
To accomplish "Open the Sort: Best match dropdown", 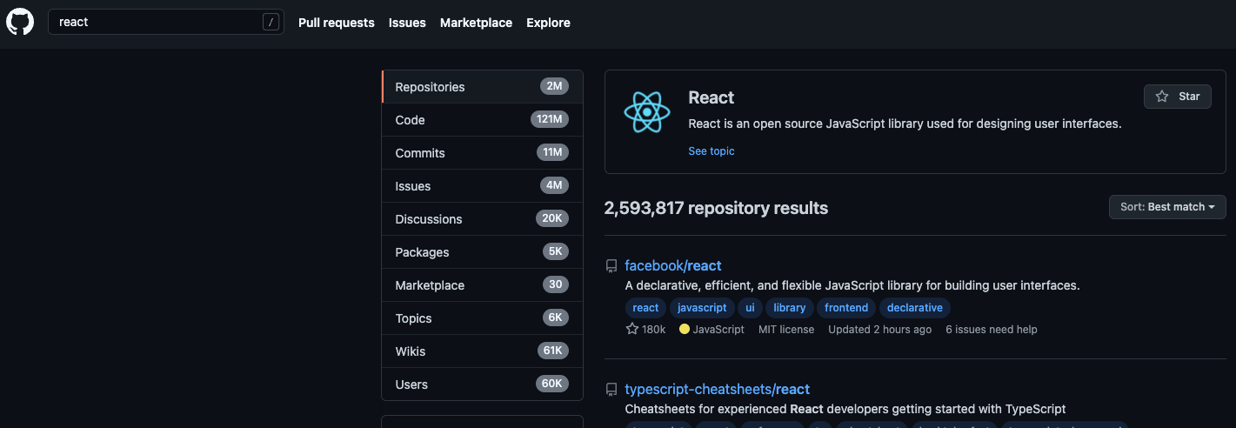I will [1167, 207].
